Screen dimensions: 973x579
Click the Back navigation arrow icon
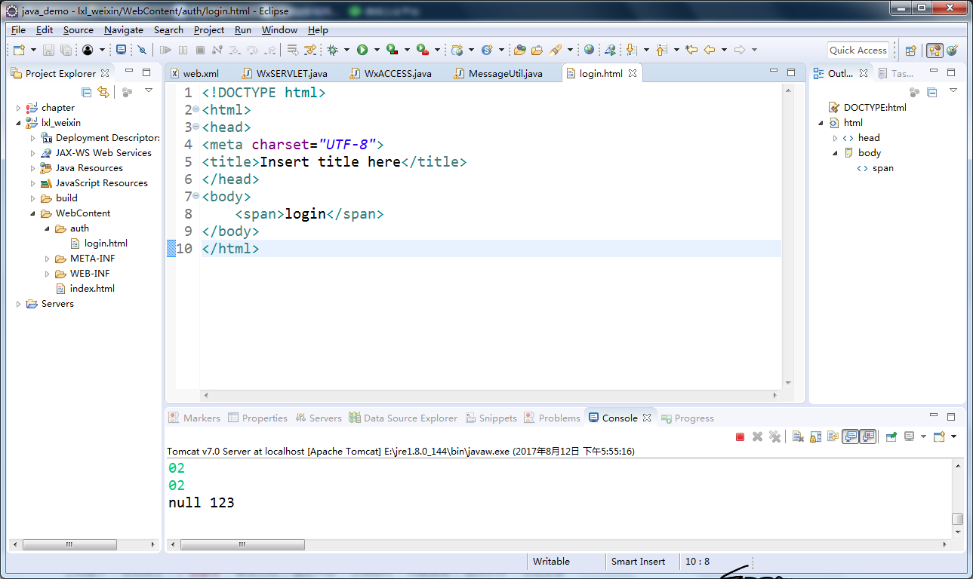click(x=709, y=50)
